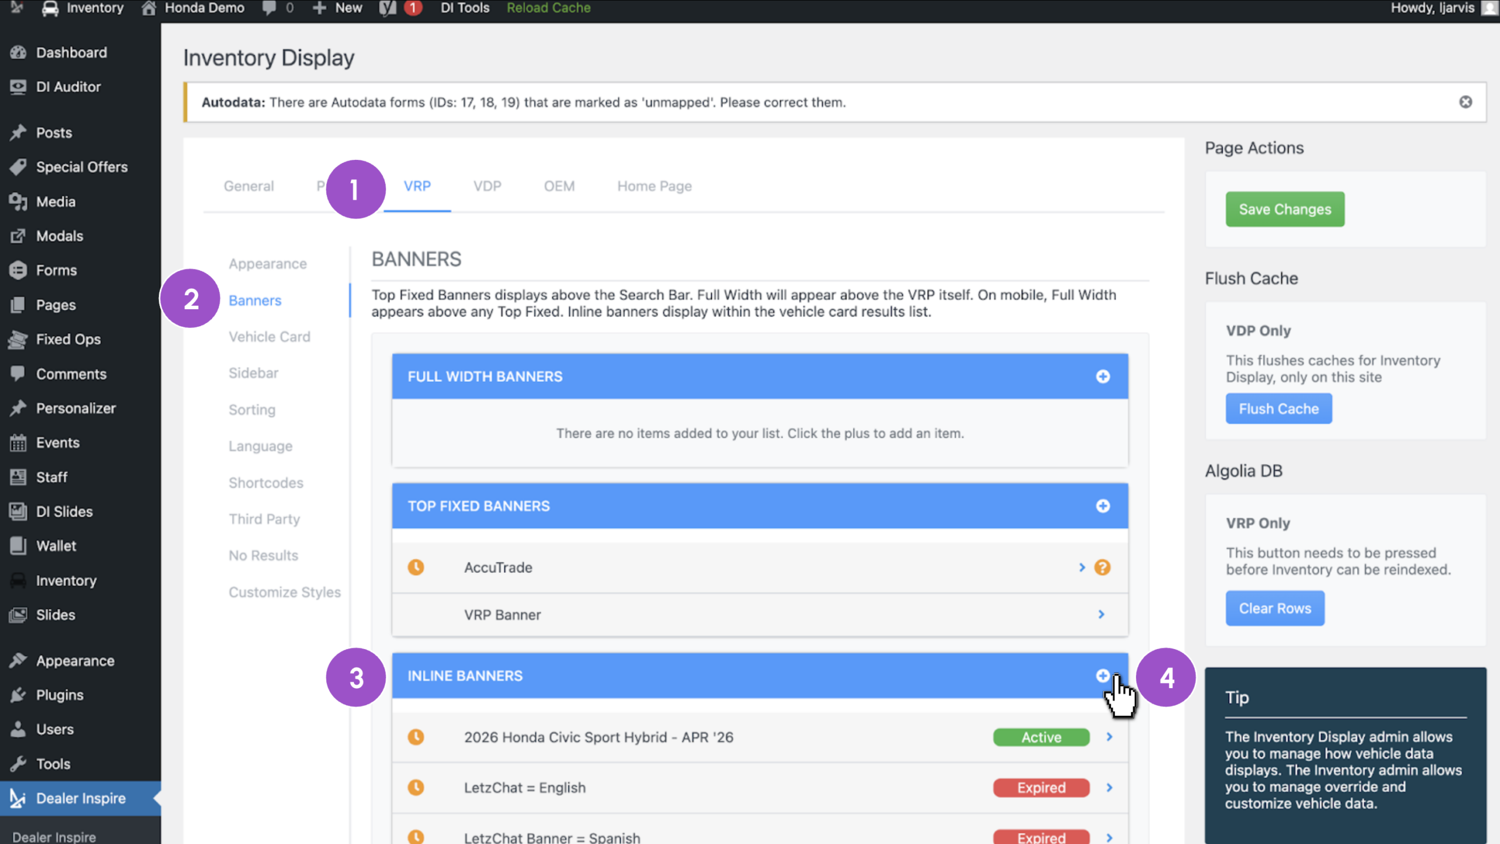Viewport: 1500px width, 844px height.
Task: Click the clock icon on 2026 Honda Civic row
Action: click(416, 737)
